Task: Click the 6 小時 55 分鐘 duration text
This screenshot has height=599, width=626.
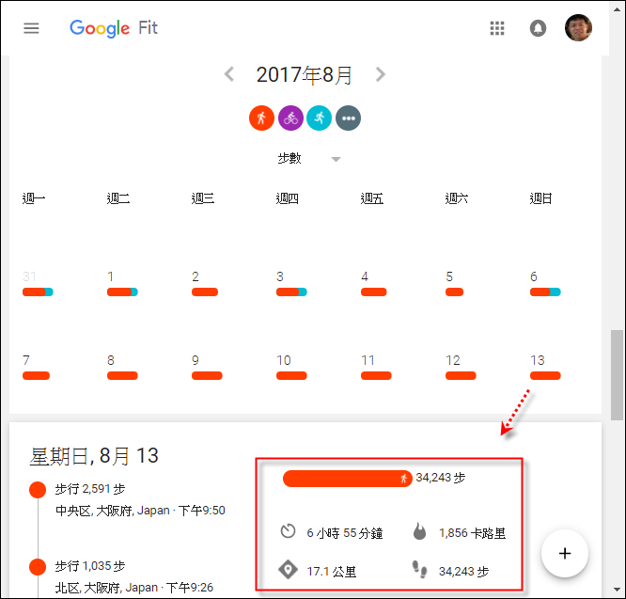Action: pyautogui.click(x=345, y=533)
